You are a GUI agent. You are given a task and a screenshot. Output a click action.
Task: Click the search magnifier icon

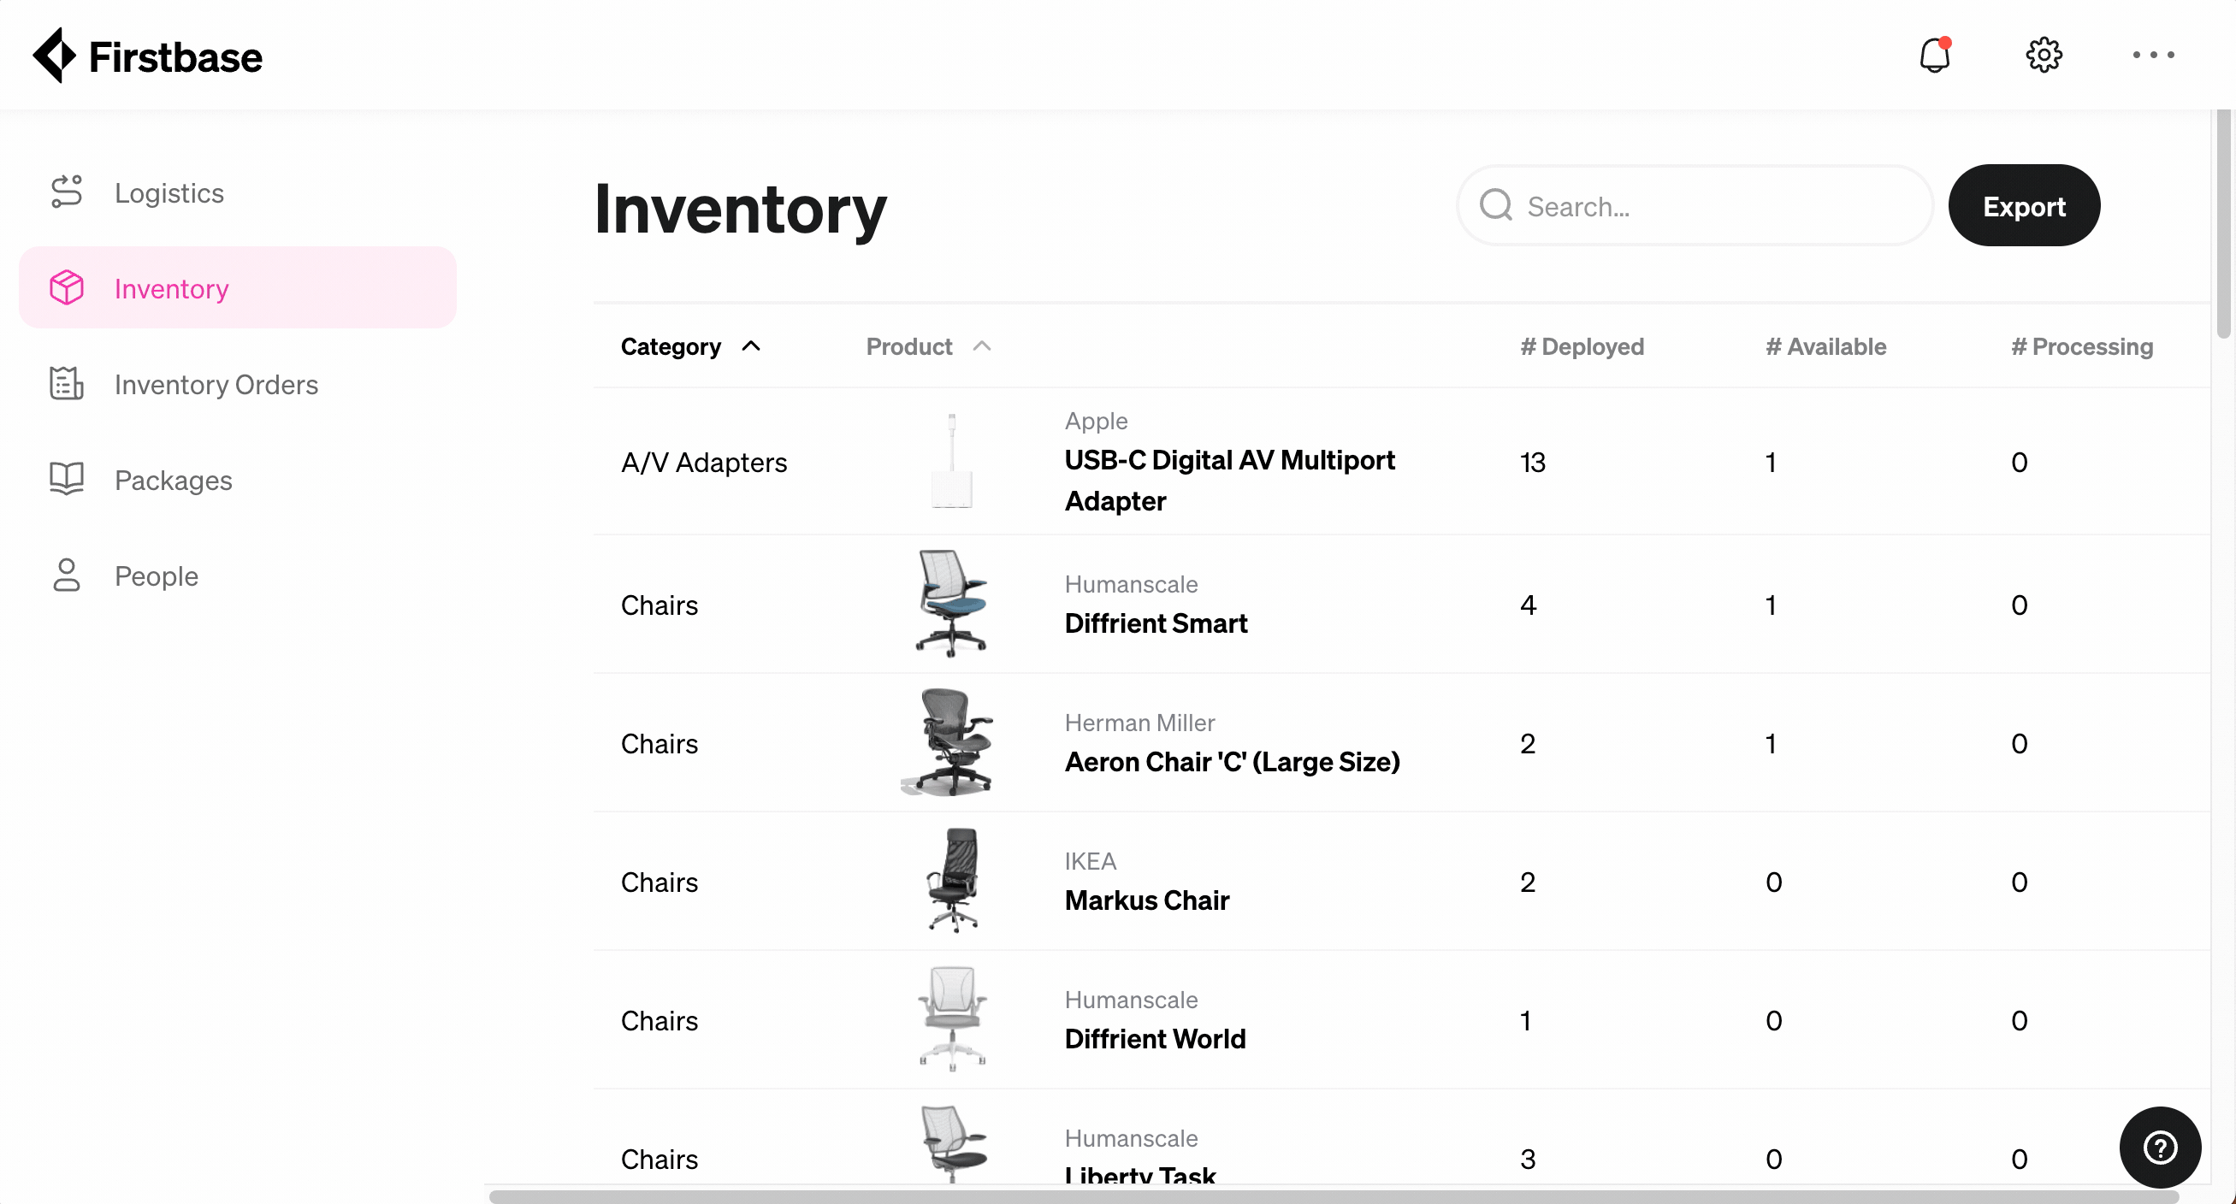(1496, 205)
